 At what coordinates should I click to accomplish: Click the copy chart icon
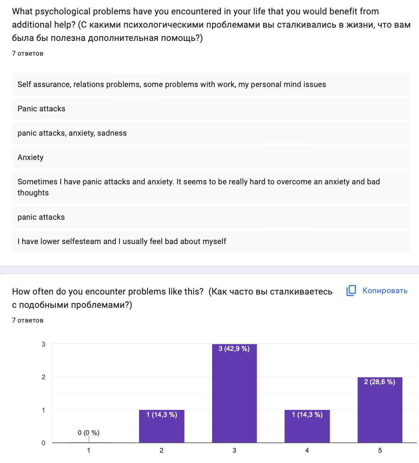pos(351,290)
